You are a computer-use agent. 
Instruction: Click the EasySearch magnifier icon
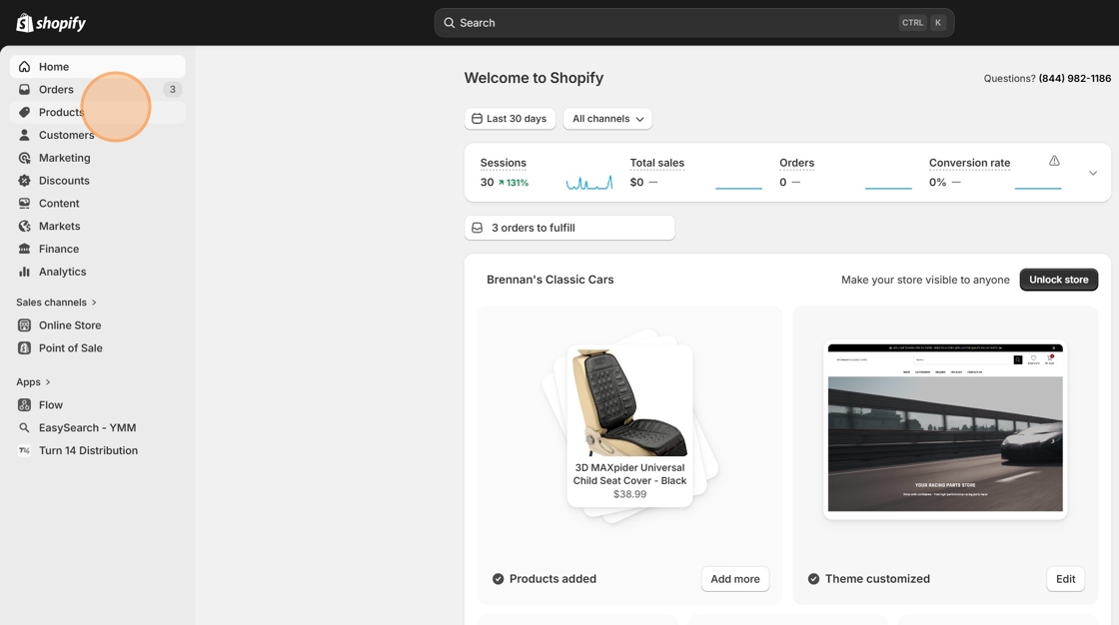[x=24, y=428]
